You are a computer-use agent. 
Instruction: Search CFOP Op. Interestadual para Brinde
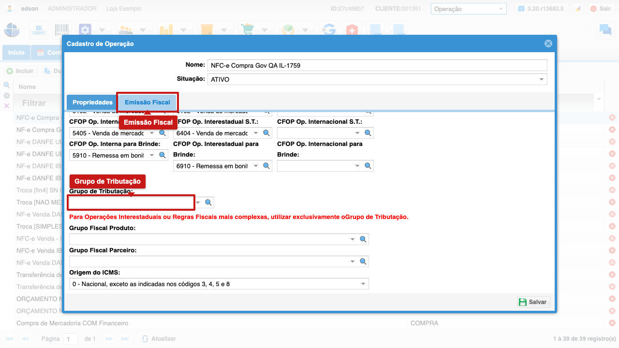tap(266, 166)
